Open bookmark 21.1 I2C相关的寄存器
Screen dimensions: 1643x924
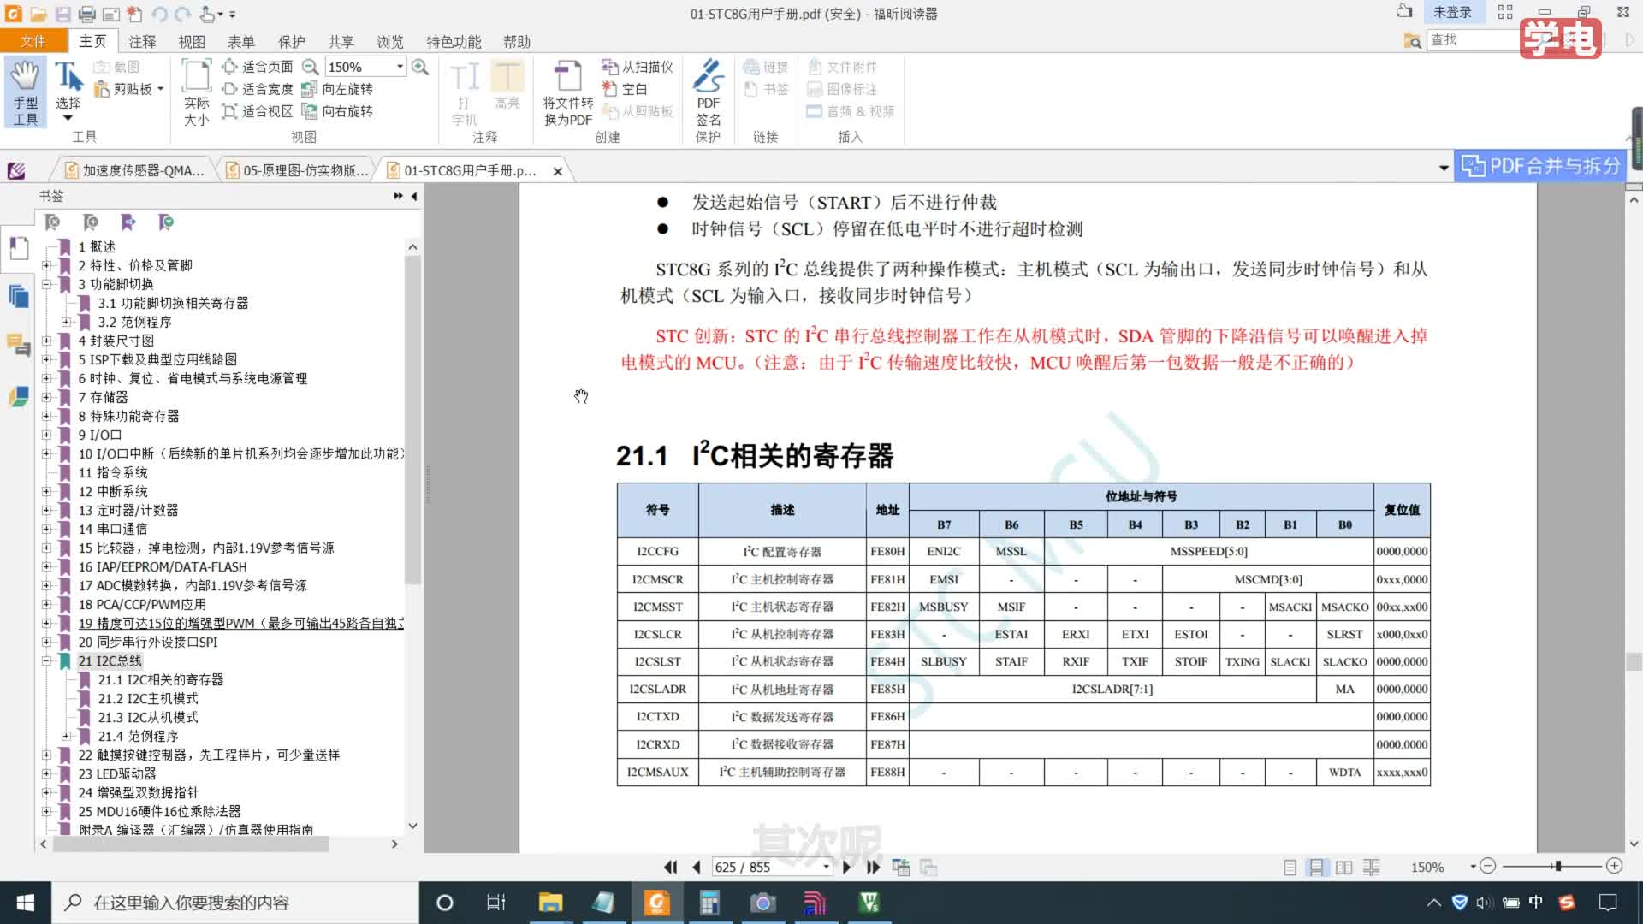coord(160,679)
